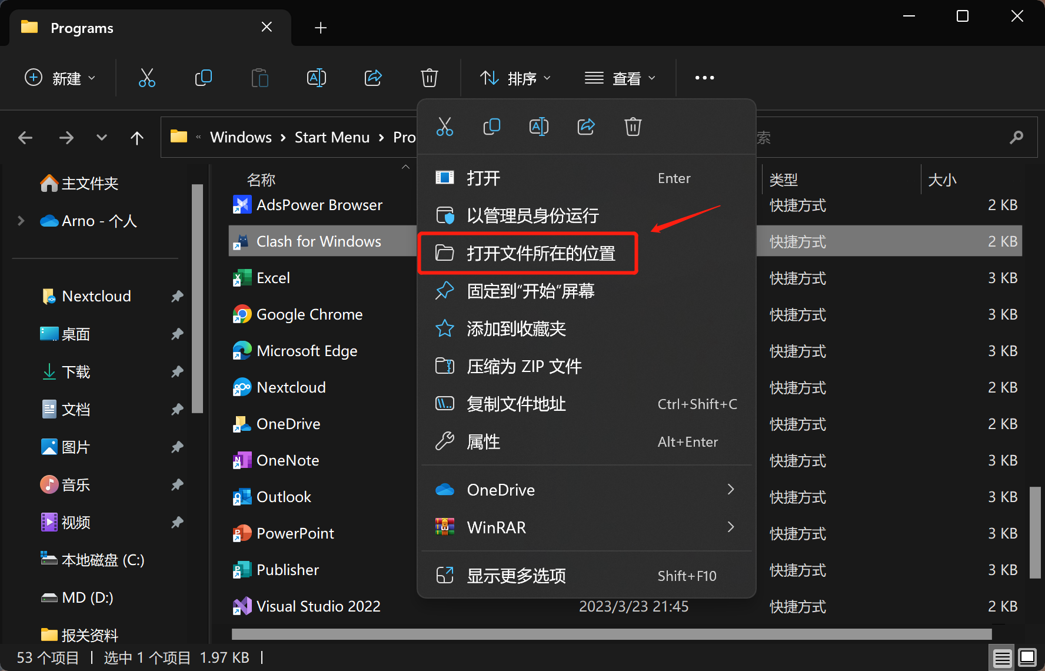Unpin 音乐 from quick access
The width and height of the screenshot is (1045, 671).
point(177,484)
